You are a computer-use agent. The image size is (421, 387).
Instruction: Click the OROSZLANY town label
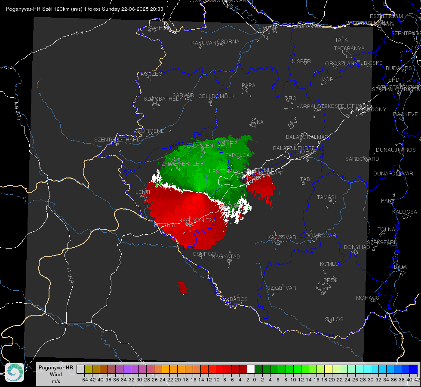(341, 63)
